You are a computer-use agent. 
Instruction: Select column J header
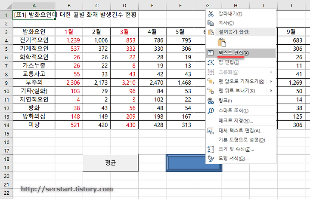(x=291, y=6)
